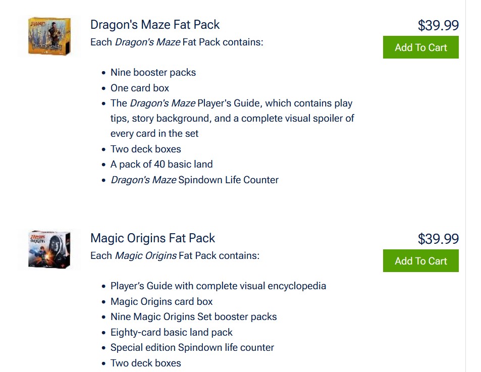This screenshot has width=481, height=372.
Task: Select the 'One card box' bullet item
Action: [139, 88]
